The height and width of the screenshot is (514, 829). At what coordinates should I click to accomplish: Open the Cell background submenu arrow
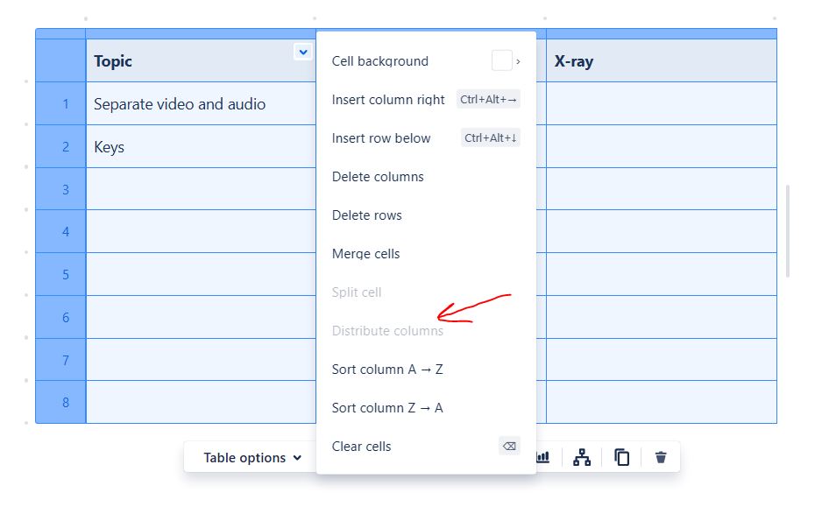click(x=516, y=60)
